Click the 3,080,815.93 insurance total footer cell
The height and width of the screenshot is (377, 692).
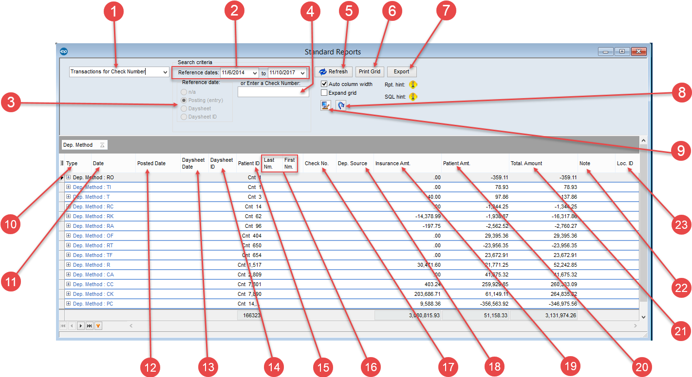(x=408, y=315)
